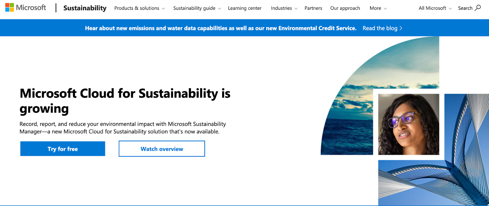
Task: Expand the Sustainability guide dropdown
Action: point(197,8)
